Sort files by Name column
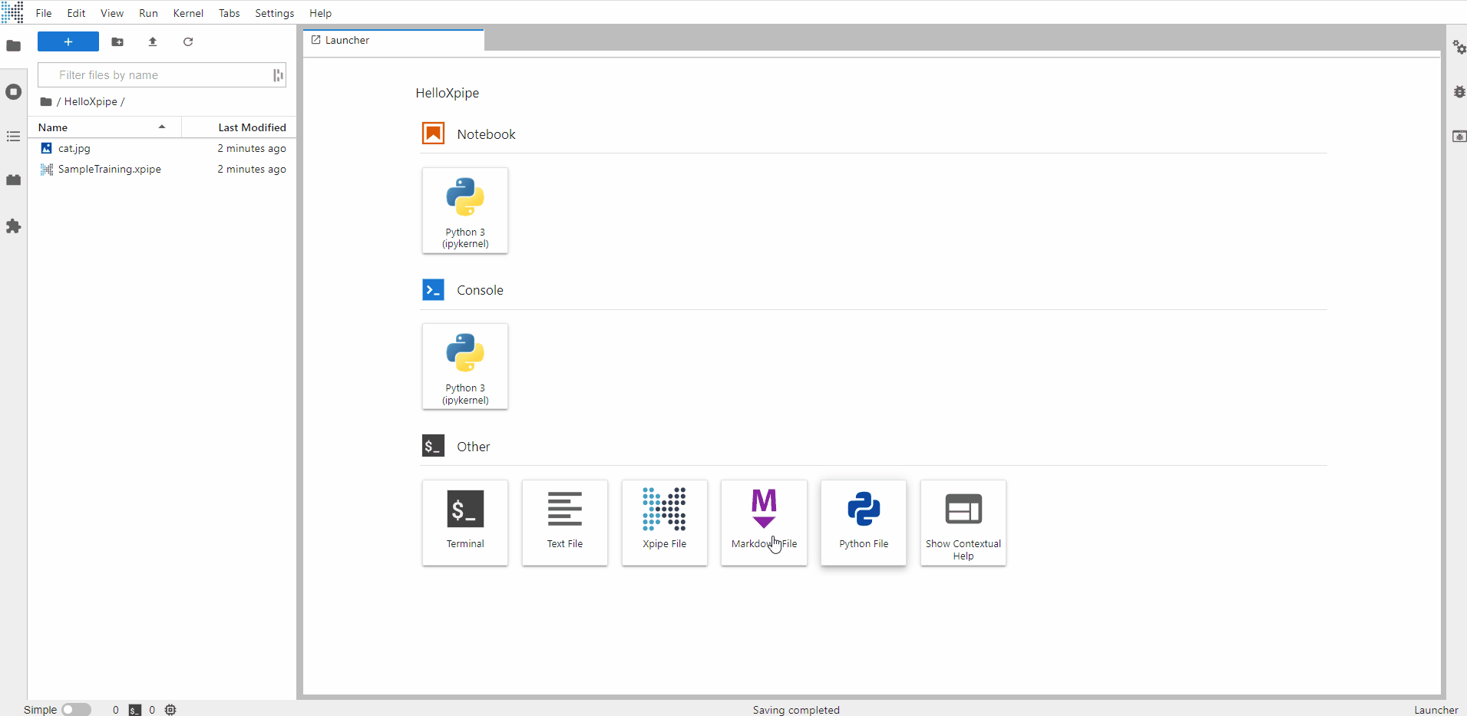 [x=104, y=127]
